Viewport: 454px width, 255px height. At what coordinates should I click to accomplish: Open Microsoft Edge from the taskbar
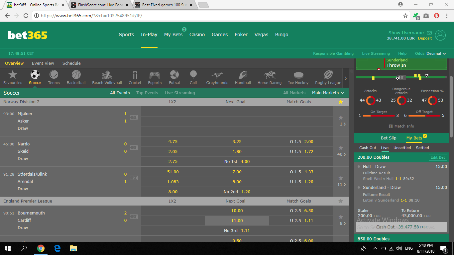[57, 248]
